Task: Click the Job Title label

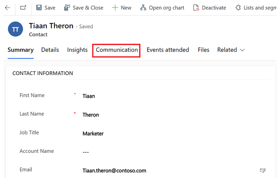Action: pos(29,132)
